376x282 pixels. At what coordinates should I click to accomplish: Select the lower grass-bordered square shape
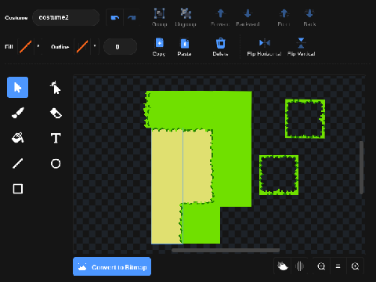[x=279, y=175]
